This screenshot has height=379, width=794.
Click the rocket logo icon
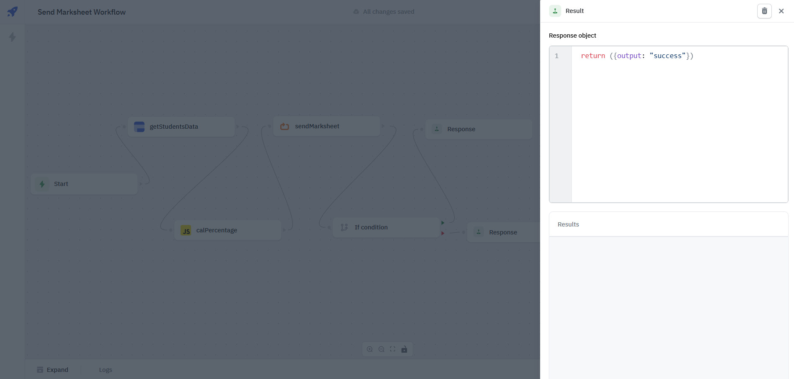pyautogui.click(x=13, y=12)
